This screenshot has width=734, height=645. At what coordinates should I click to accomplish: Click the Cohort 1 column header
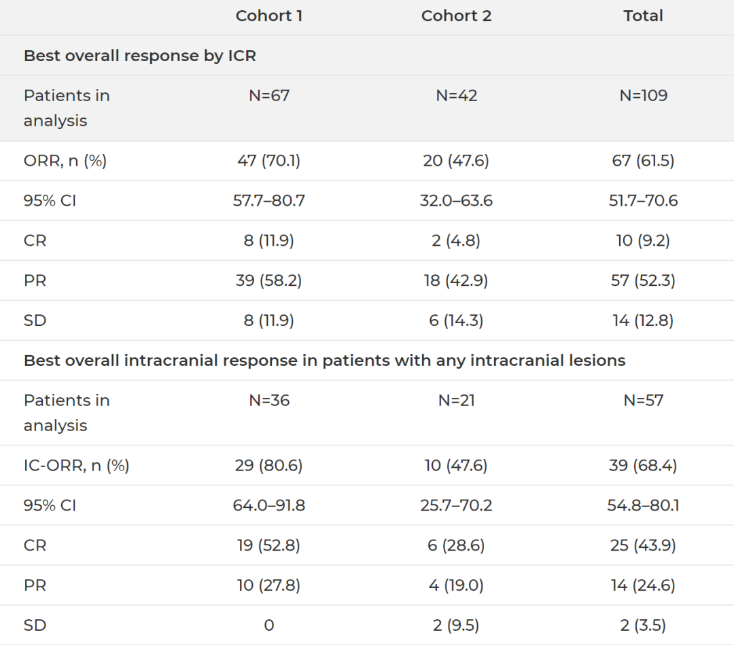(269, 16)
